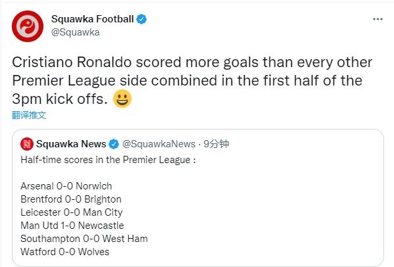Open the Squawka News avatar icon
The width and height of the screenshot is (394, 267).
tap(27, 144)
